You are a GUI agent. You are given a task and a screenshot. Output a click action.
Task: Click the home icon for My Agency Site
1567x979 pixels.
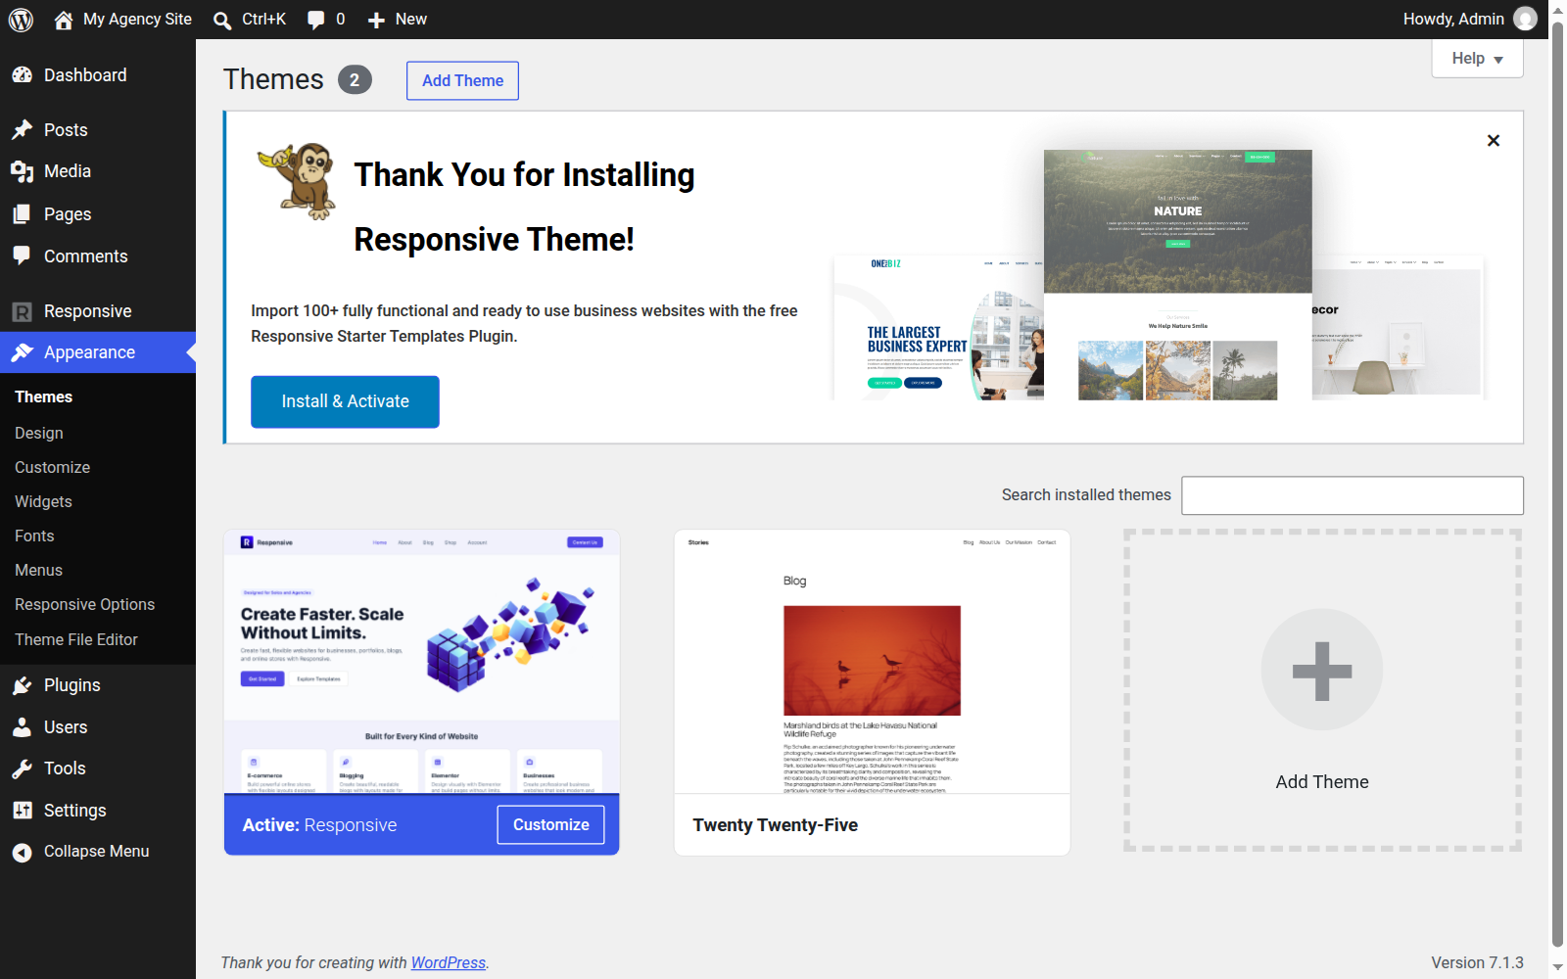point(64,20)
